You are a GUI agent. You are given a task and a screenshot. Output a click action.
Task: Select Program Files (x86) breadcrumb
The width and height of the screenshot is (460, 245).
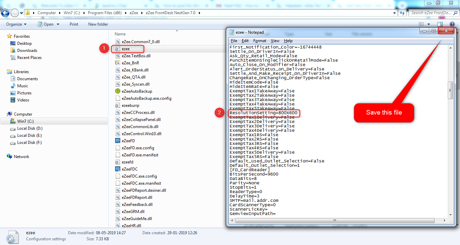(x=105, y=13)
